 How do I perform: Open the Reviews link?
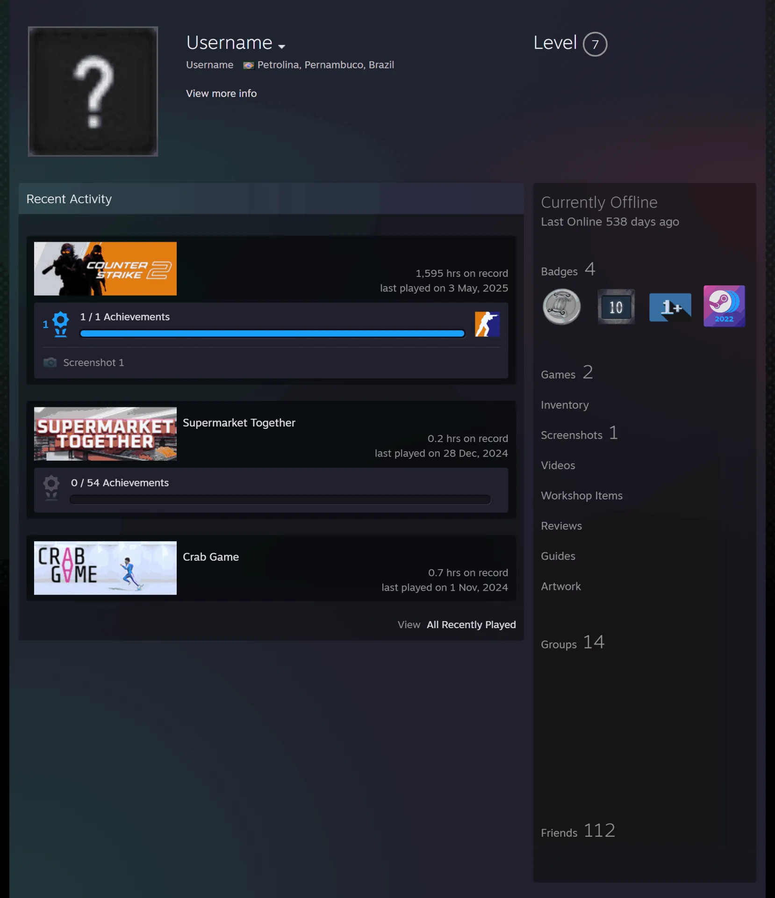click(x=561, y=526)
